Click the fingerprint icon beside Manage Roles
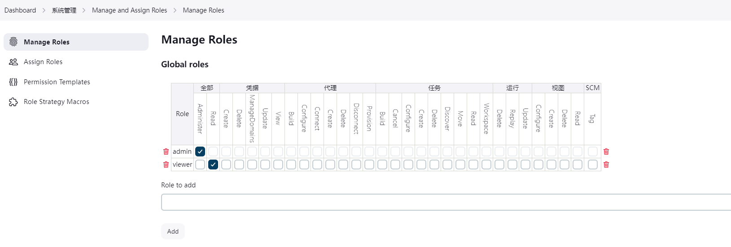The width and height of the screenshot is (731, 247). (x=13, y=42)
